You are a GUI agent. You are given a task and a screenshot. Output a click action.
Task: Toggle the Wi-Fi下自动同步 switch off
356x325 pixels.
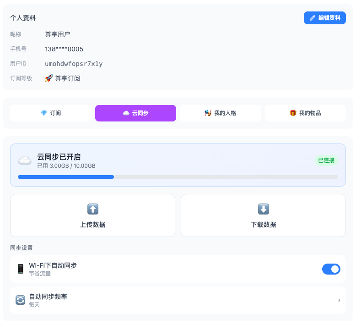click(331, 269)
